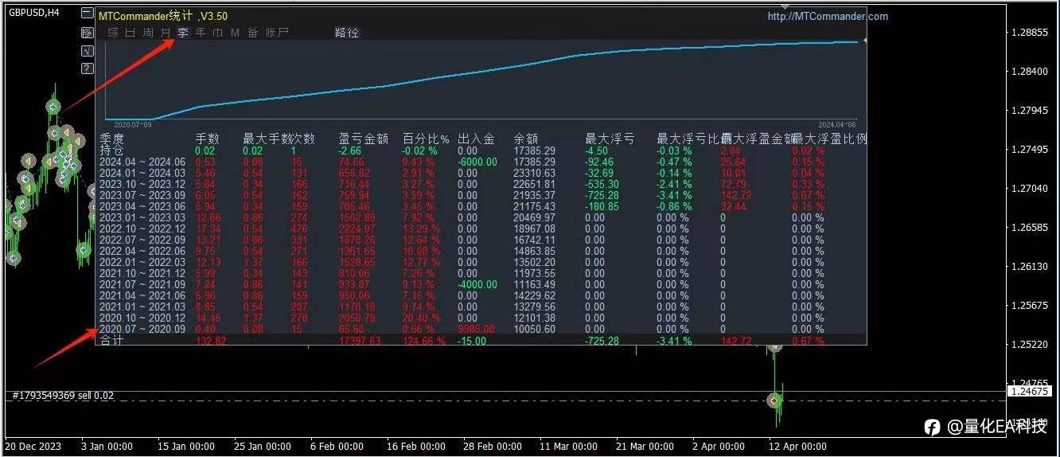
Task: Select the 2023.01 ~ 2023.03 quarter row
Action: [x=480, y=217]
